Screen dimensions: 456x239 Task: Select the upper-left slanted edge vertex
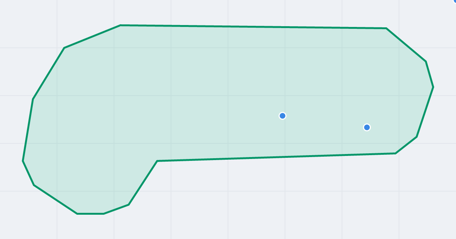click(x=64, y=48)
